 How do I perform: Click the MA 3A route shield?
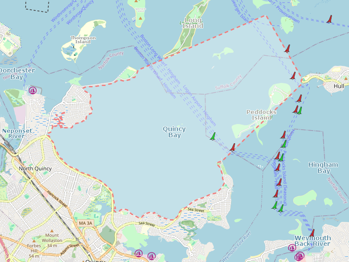tap(86, 223)
